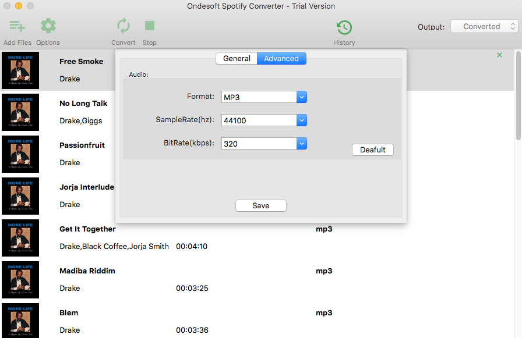Click the Madiba Riddim song title
The width and height of the screenshot is (522, 338).
coord(87,271)
